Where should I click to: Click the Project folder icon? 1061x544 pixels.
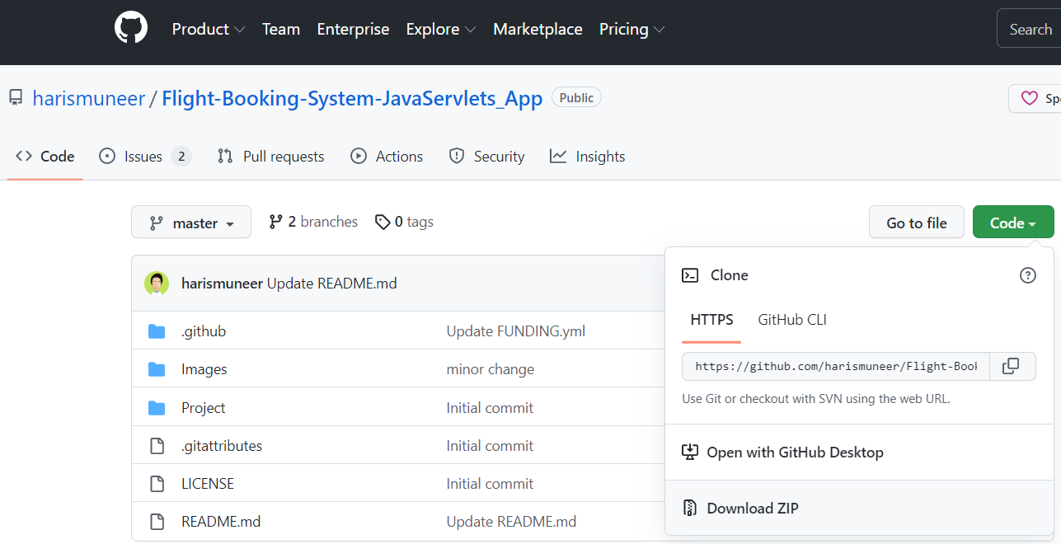click(x=157, y=408)
